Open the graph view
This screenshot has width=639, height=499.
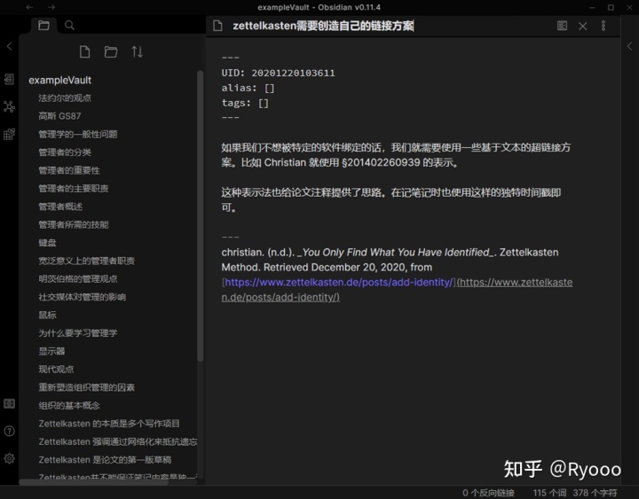[x=10, y=106]
